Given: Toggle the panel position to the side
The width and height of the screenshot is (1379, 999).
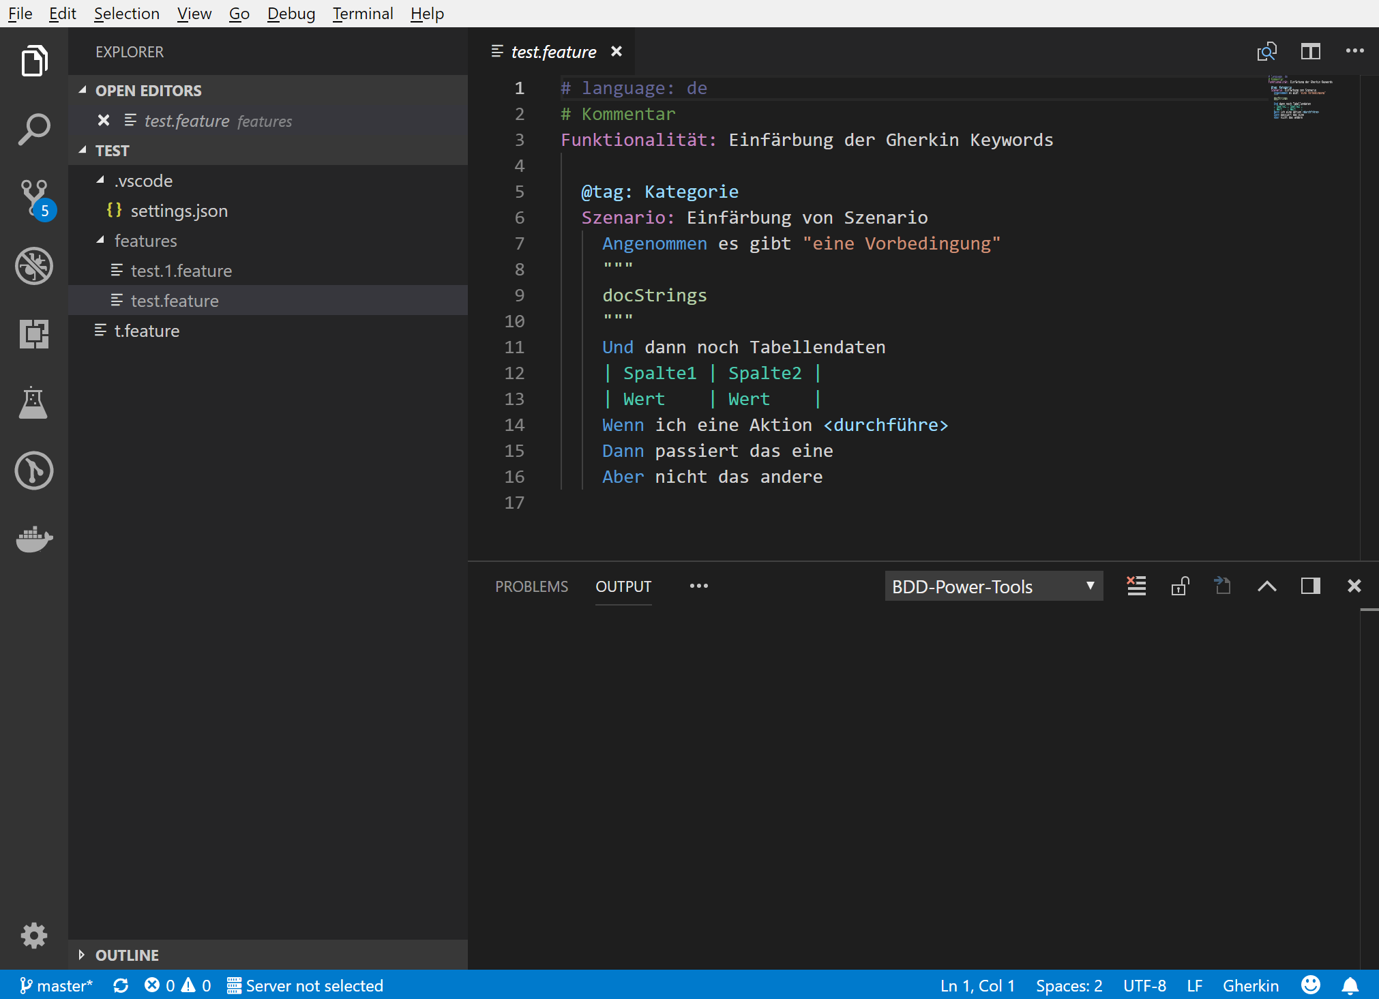Looking at the screenshot, I should (1310, 586).
